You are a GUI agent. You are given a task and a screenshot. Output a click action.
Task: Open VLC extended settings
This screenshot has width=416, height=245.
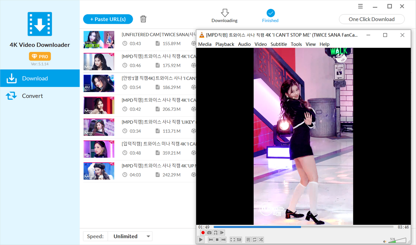point(239,239)
